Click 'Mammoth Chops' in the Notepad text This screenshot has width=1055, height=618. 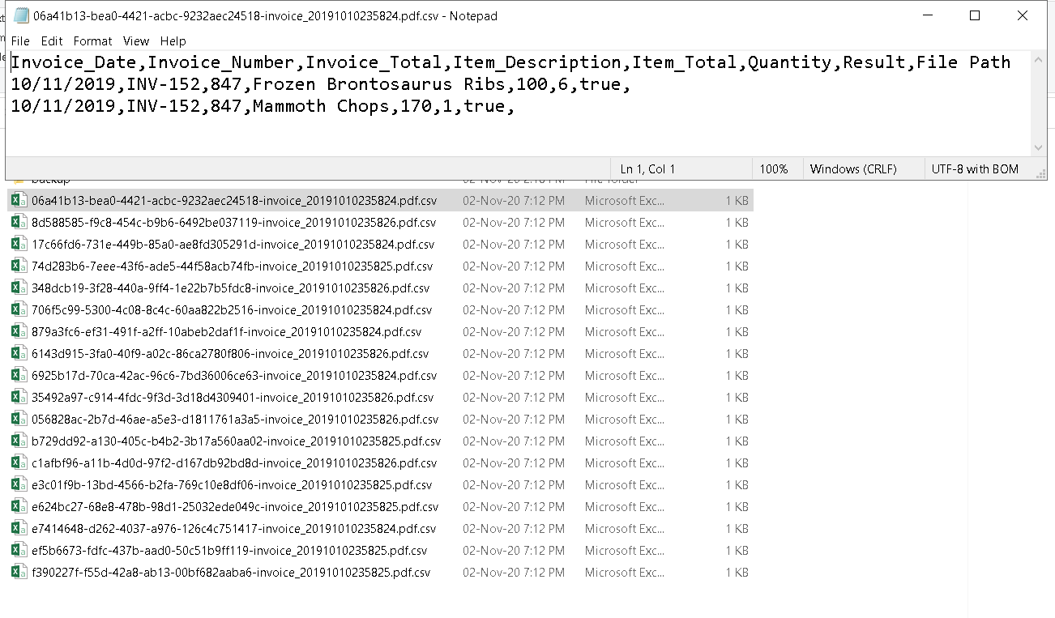(322, 106)
